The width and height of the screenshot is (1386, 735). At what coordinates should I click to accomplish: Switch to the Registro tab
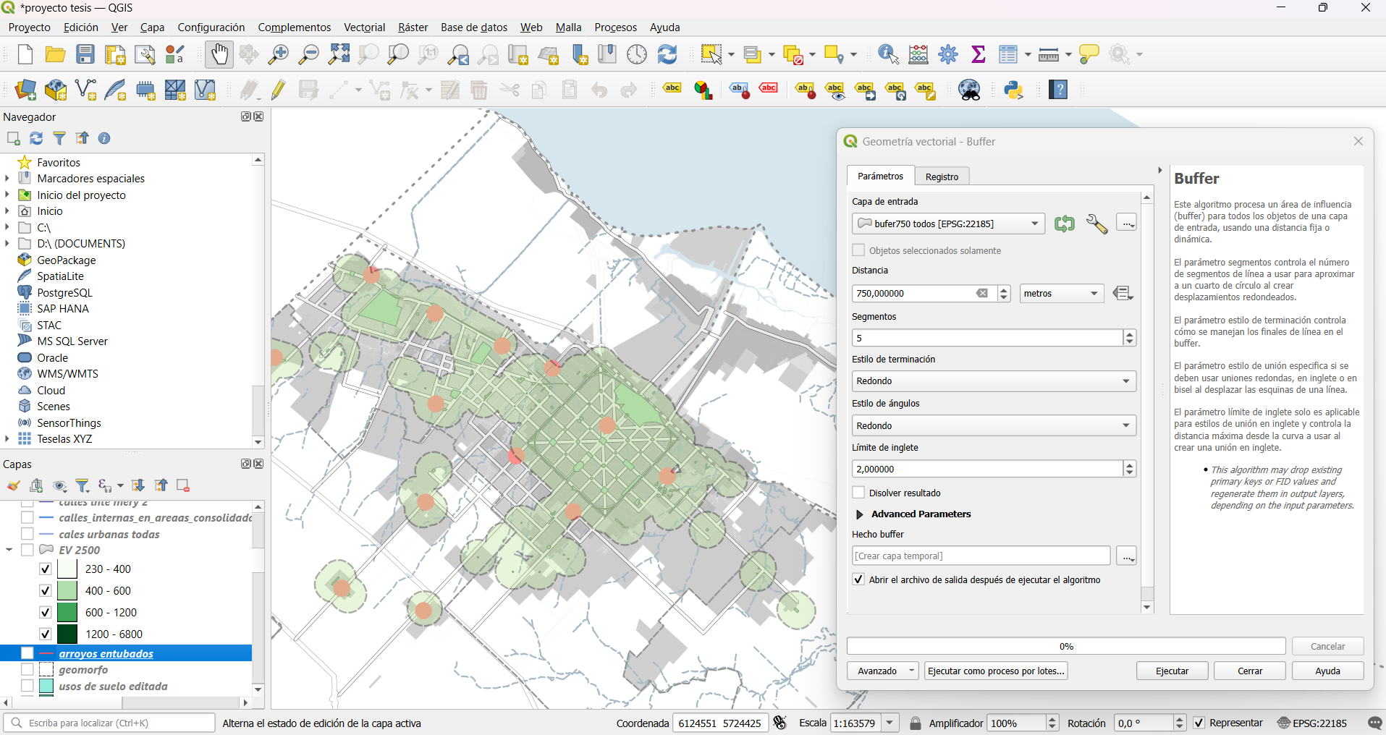[942, 177]
